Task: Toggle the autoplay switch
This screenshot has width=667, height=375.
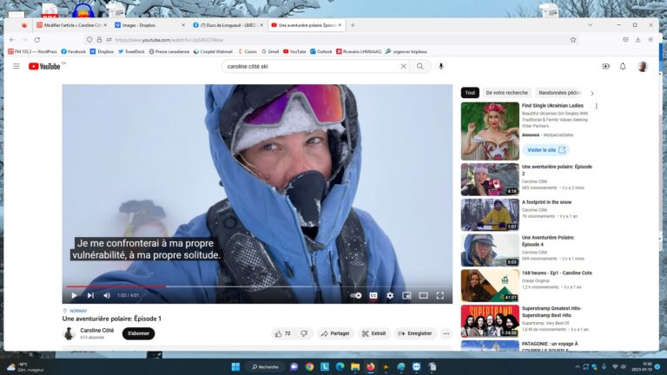Action: pos(355,295)
